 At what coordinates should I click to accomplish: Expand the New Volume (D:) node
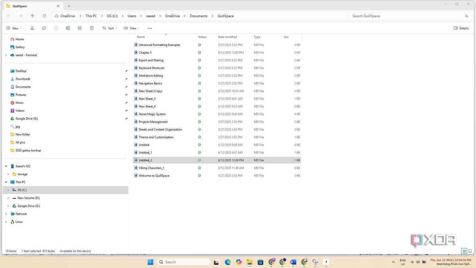point(8,198)
